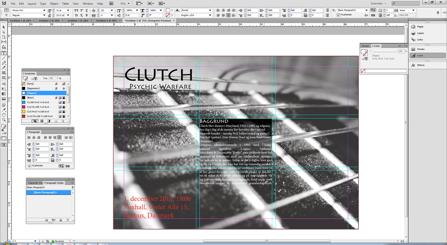
Task: Open the font style Regular dropdown
Action: click(x=45, y=15)
